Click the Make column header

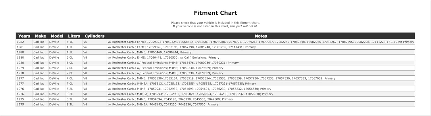[x=40, y=36]
